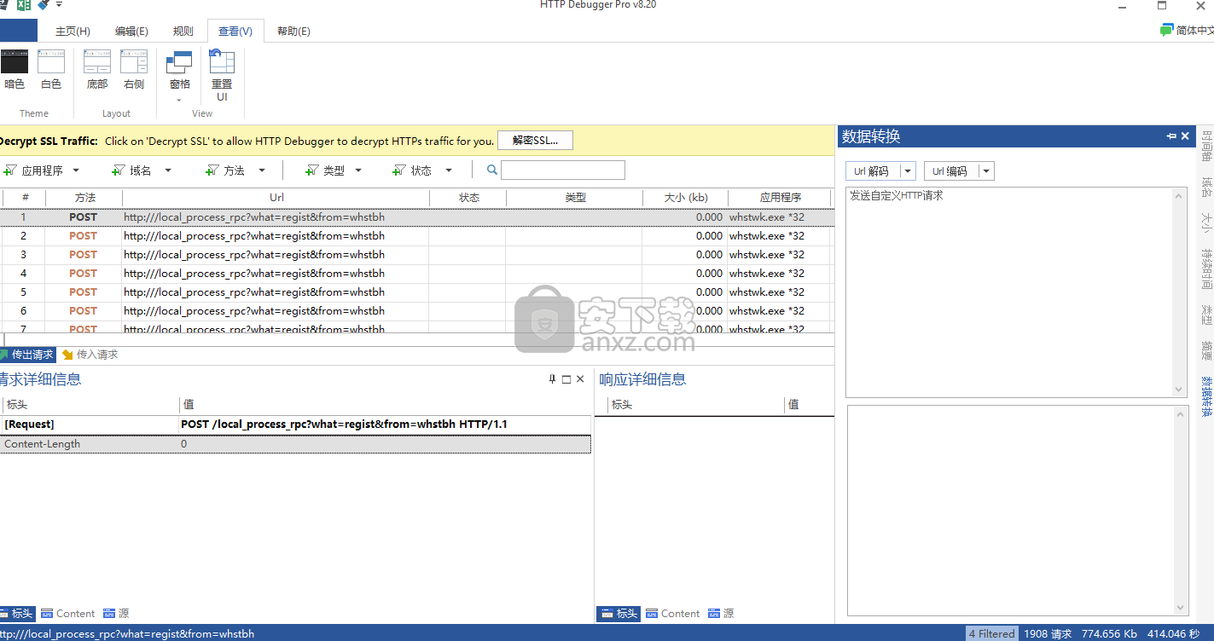Close the request details panel

pyautogui.click(x=581, y=379)
